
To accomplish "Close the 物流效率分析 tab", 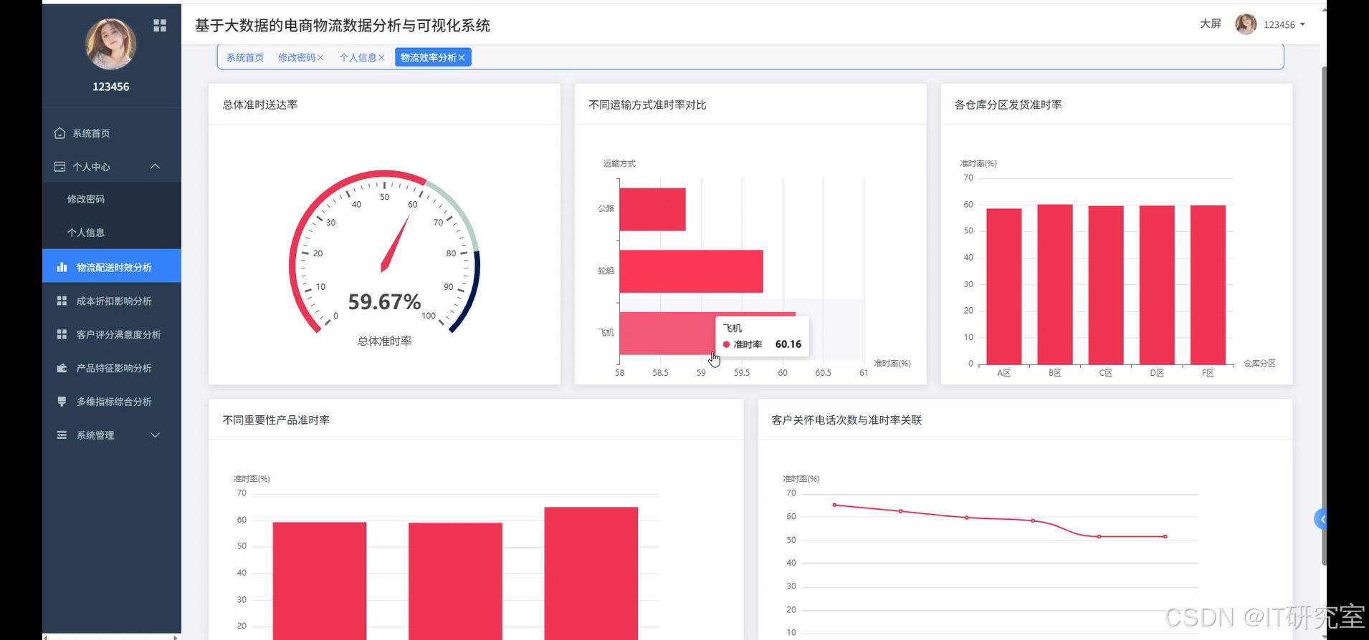I will 462,58.
